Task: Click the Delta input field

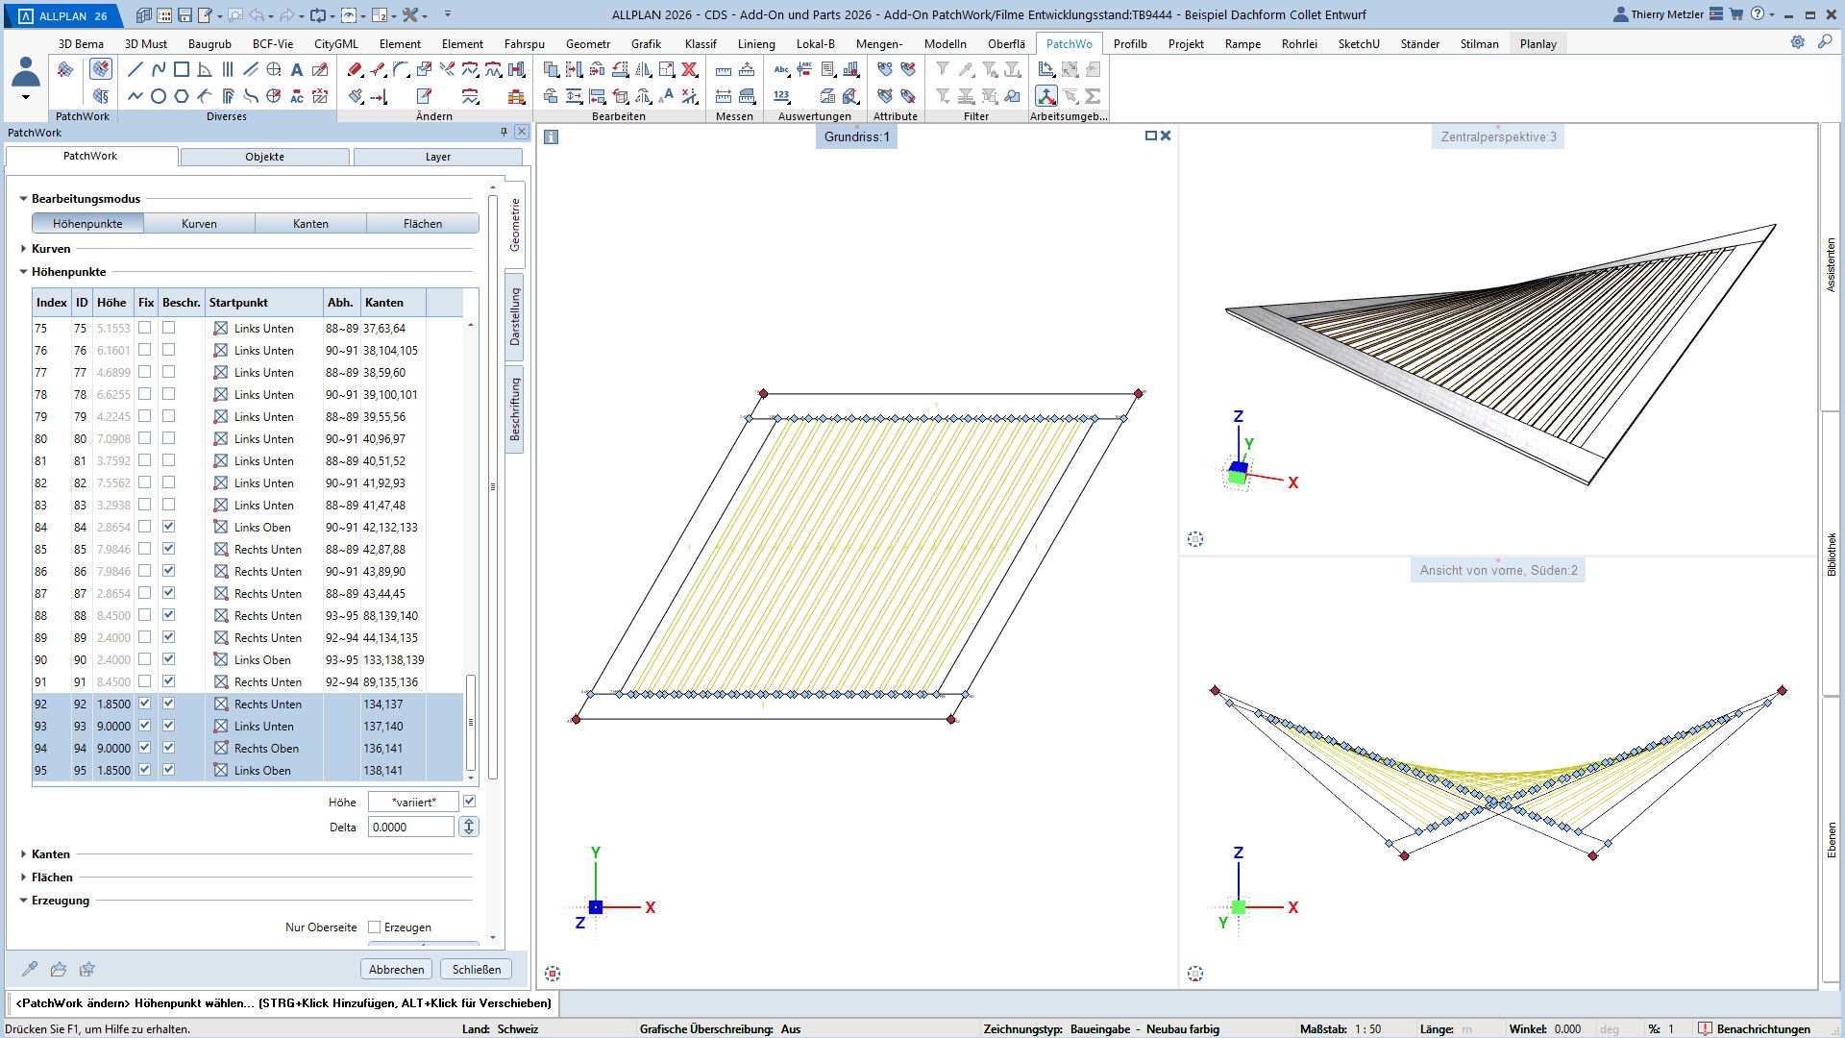Action: pos(410,827)
